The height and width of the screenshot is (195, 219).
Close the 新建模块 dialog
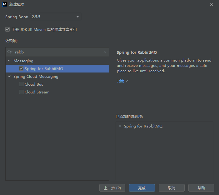pyautogui.click(x=212, y=4)
